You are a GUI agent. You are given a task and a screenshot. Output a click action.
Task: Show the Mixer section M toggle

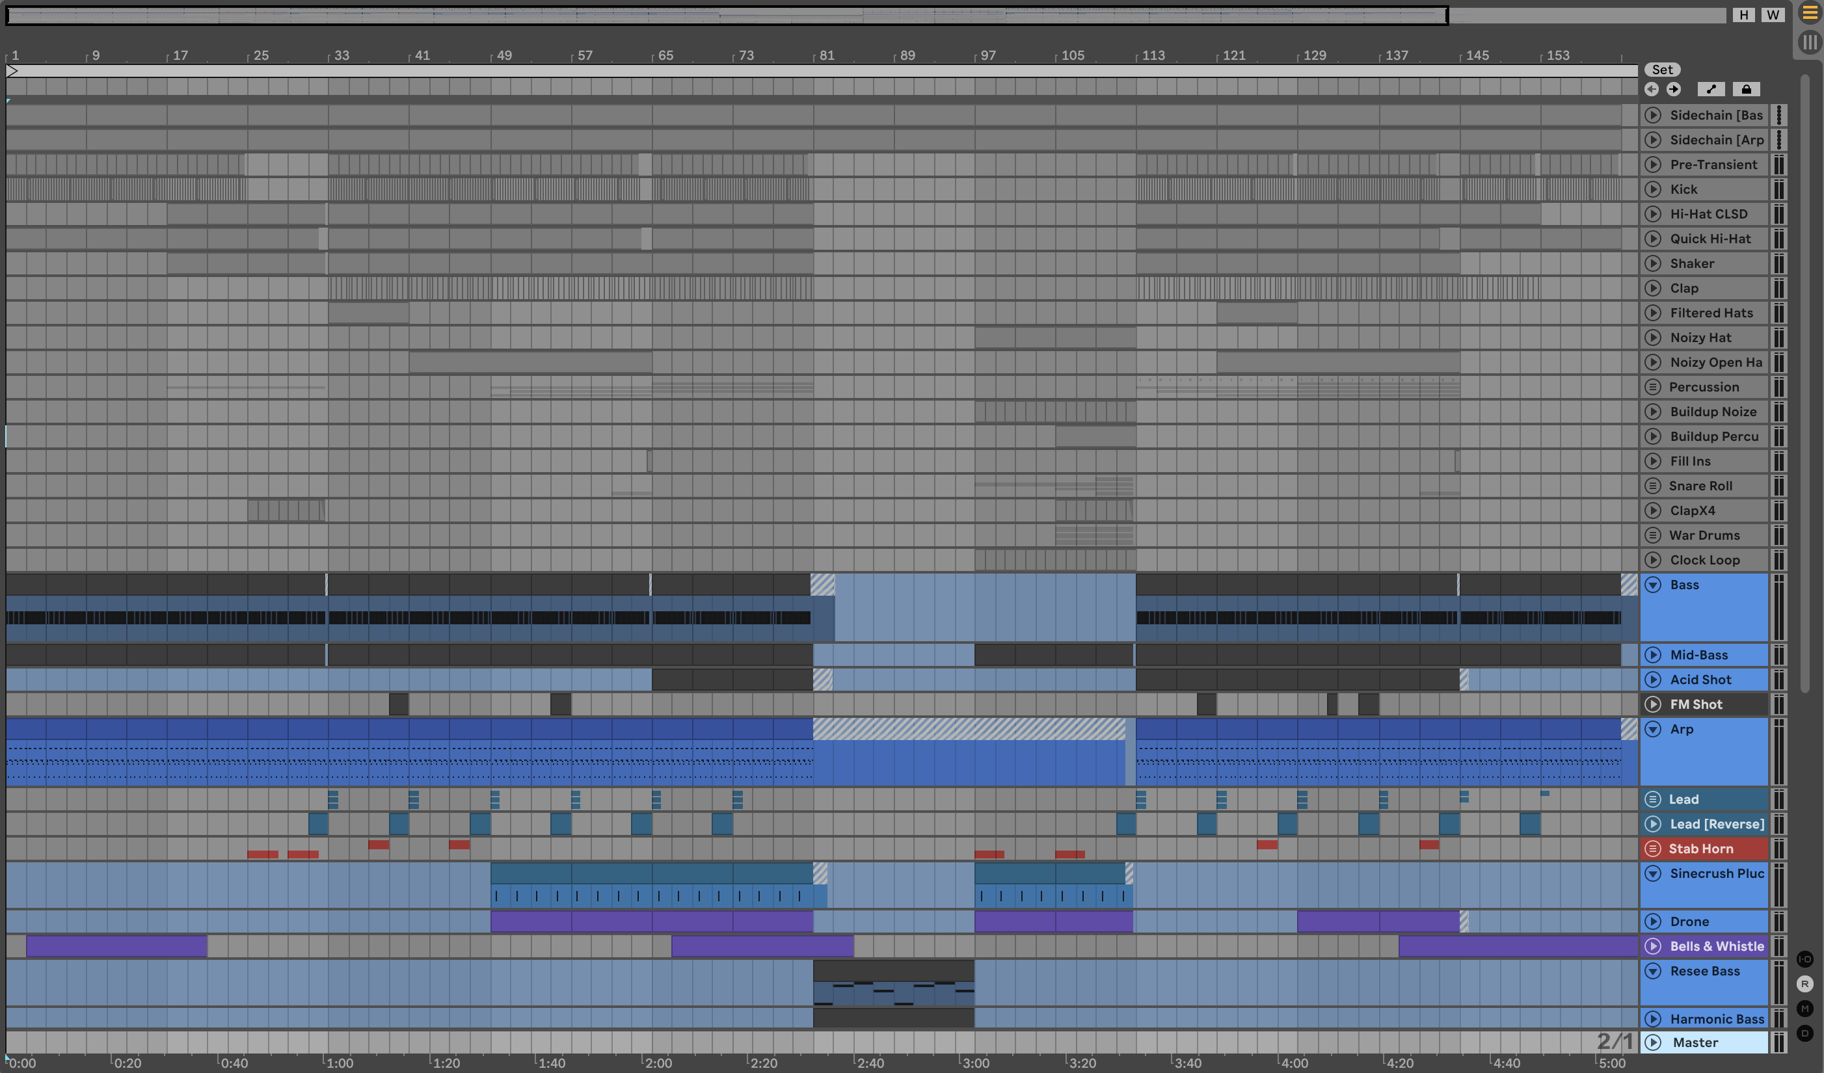click(1804, 1009)
